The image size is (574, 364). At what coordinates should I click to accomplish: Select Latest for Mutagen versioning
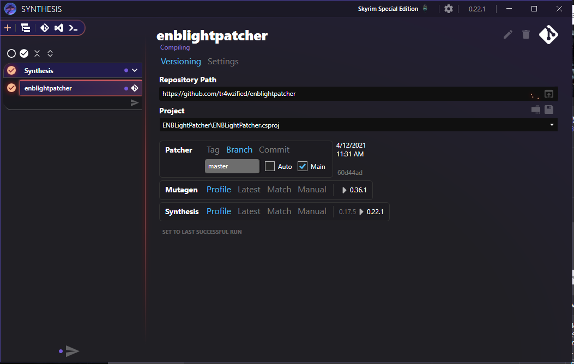coord(249,190)
